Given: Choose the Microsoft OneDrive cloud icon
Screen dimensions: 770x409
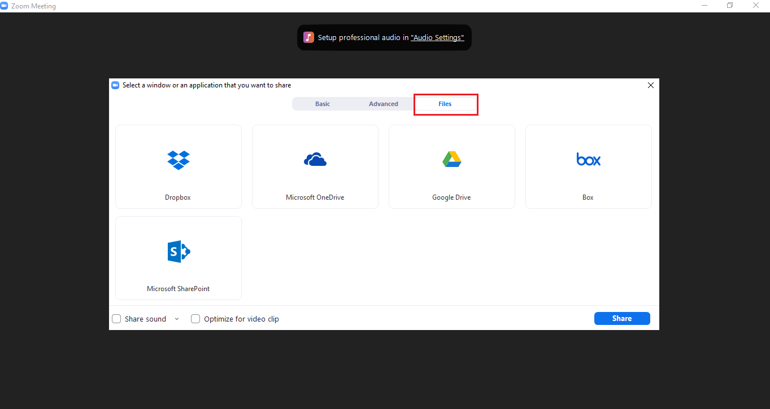Looking at the screenshot, I should pyautogui.click(x=315, y=160).
